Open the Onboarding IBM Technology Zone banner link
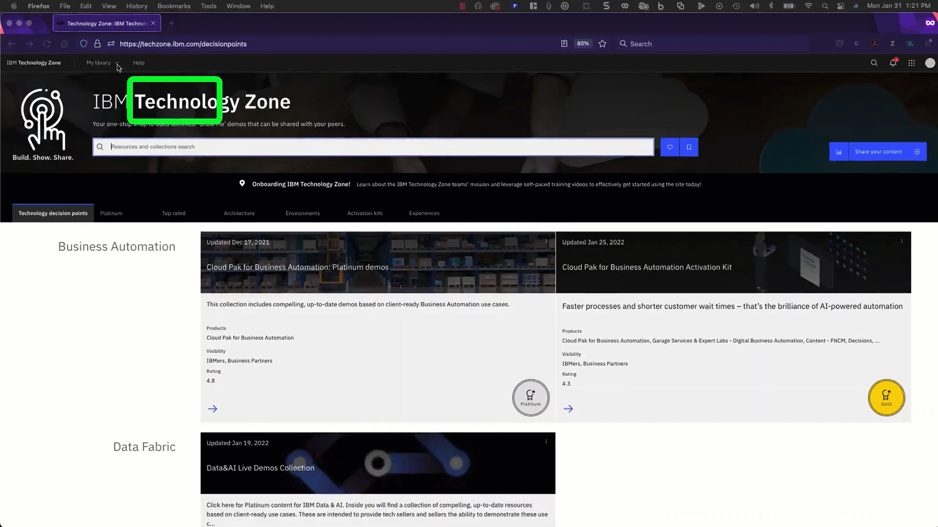The image size is (938, 527). [301, 184]
